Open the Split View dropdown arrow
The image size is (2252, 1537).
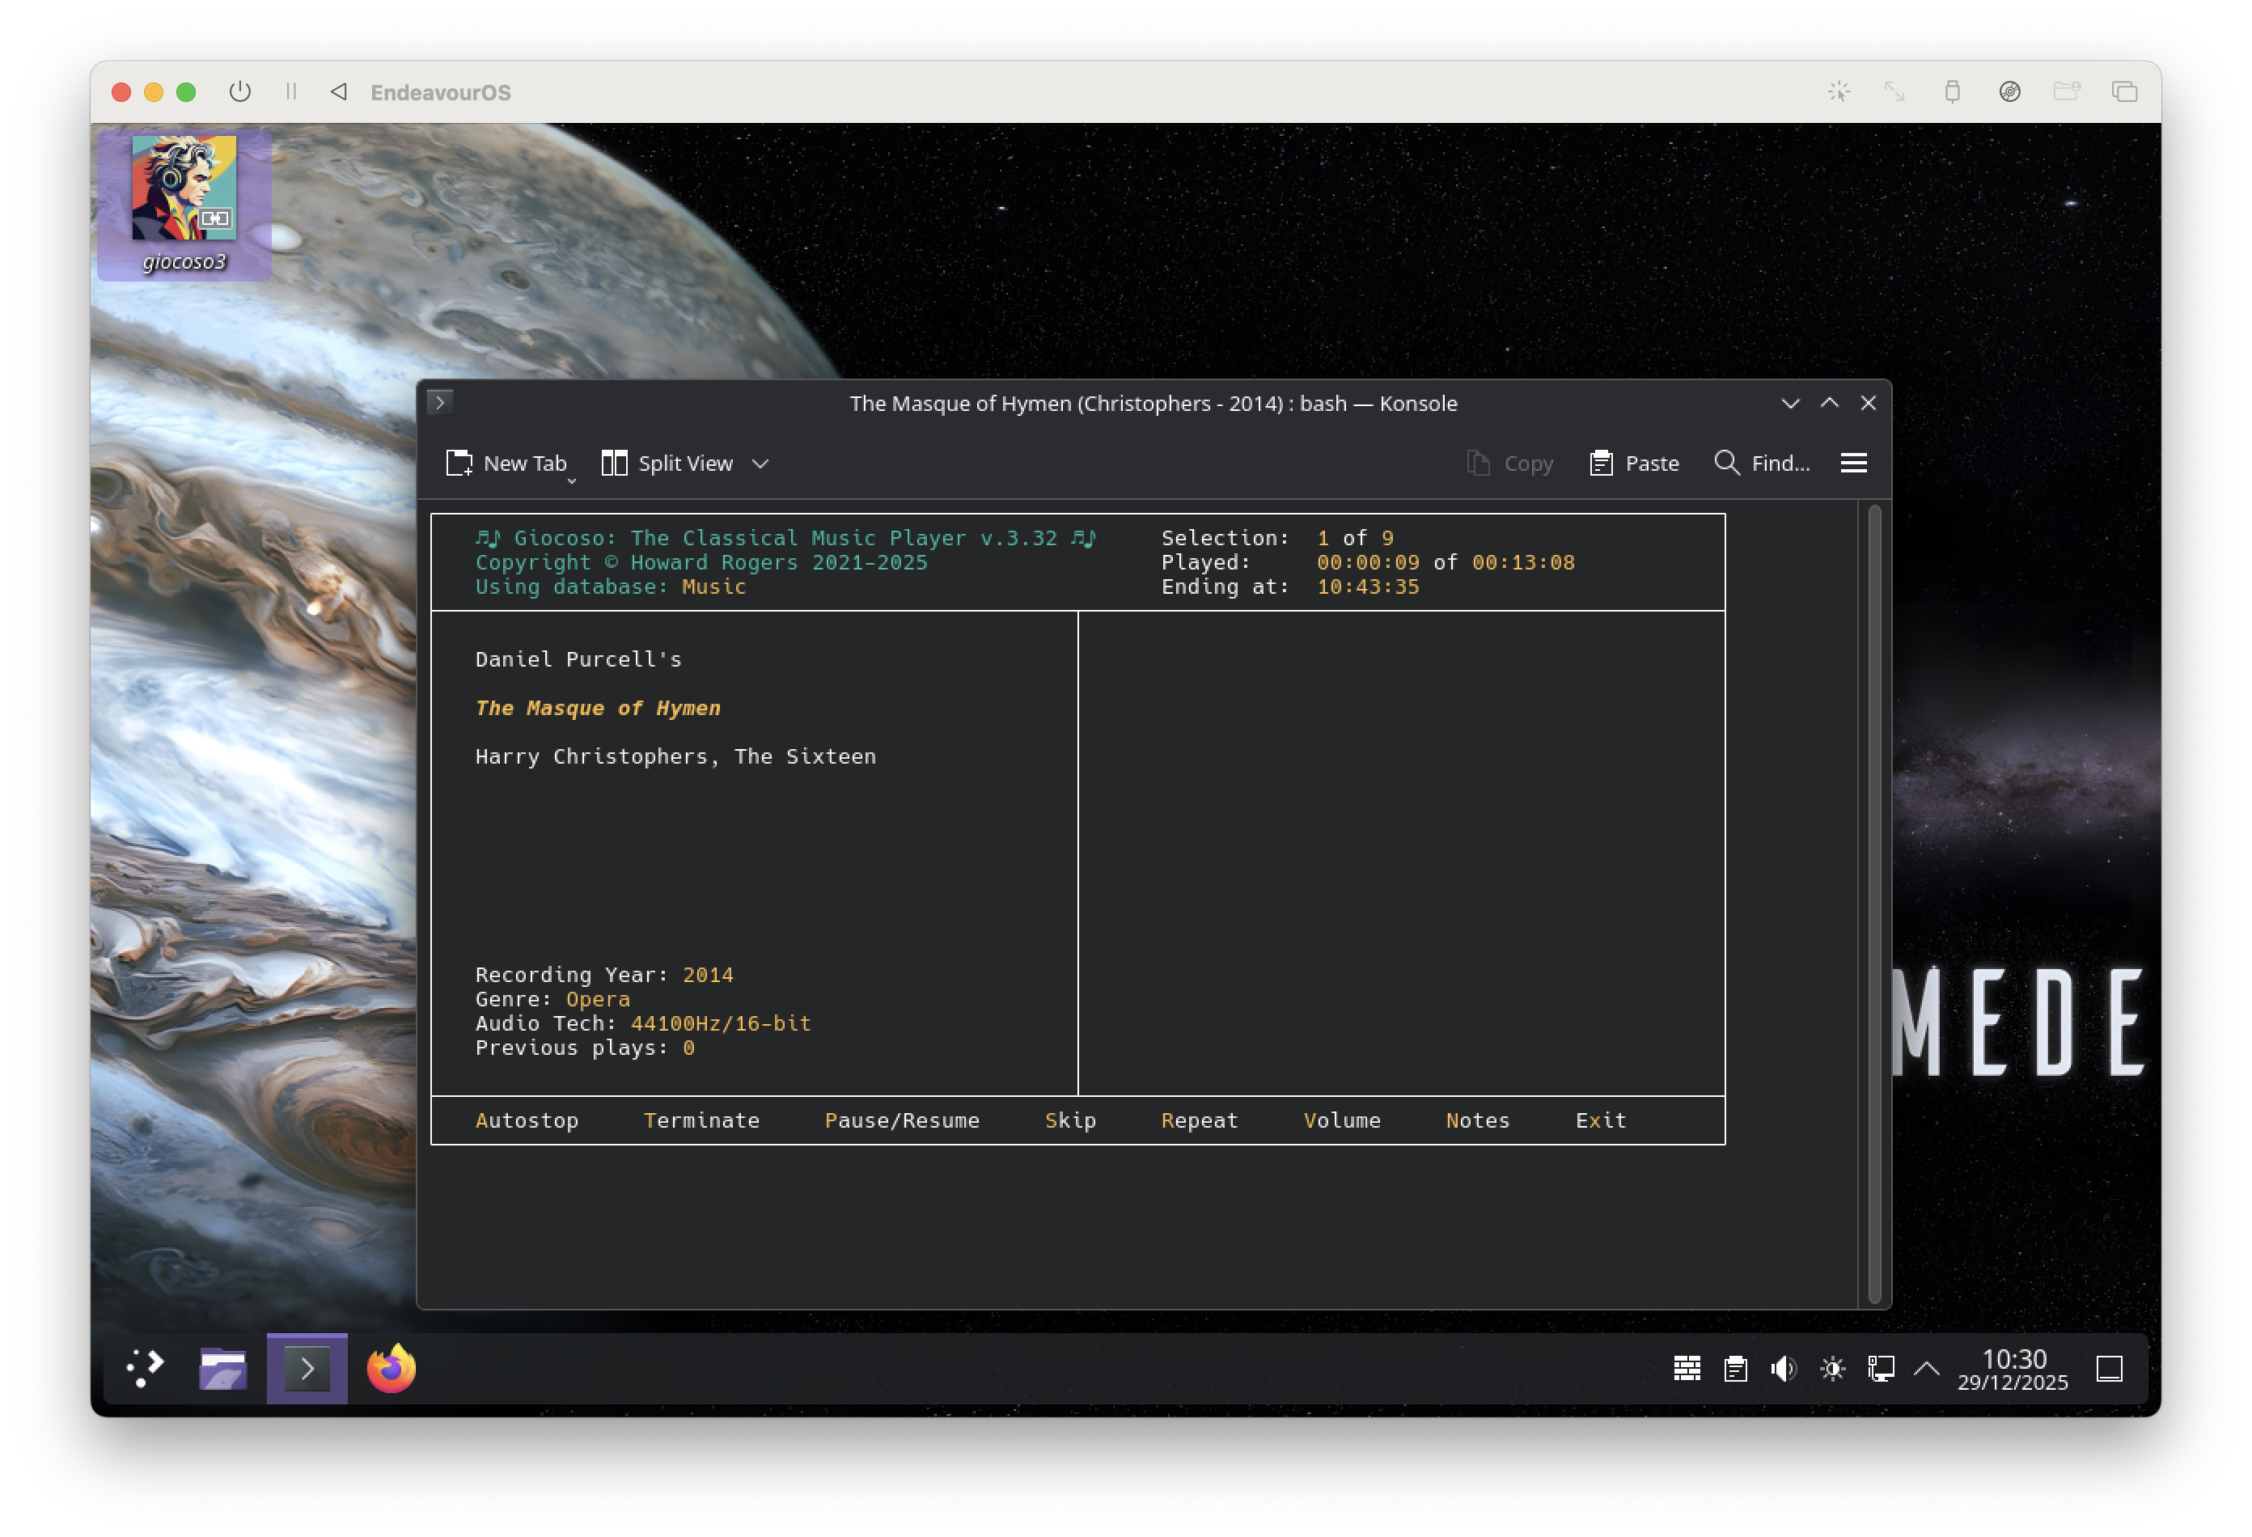(760, 464)
